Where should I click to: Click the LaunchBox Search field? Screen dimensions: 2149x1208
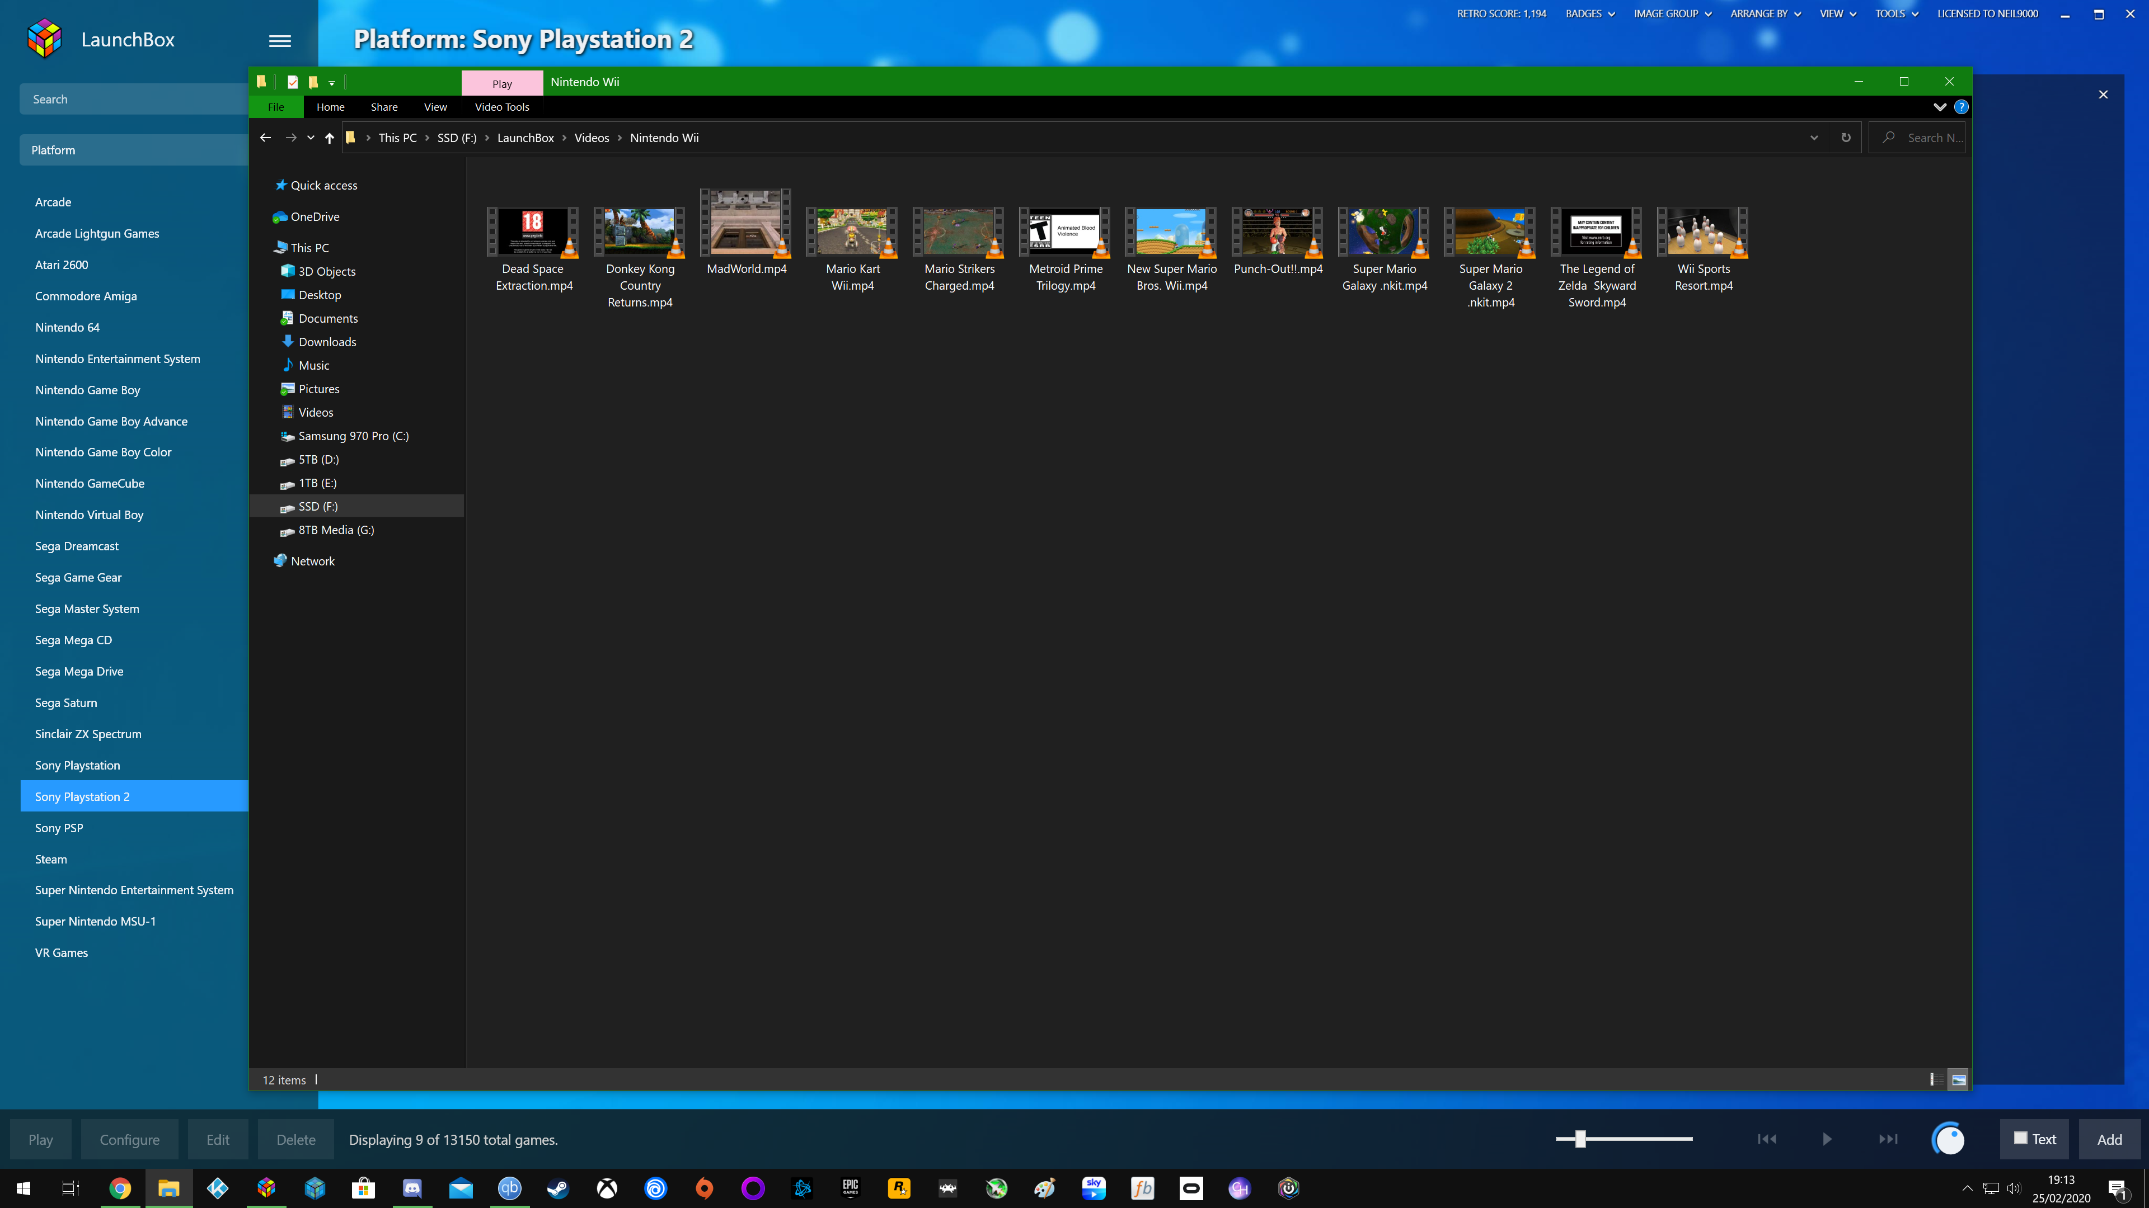(x=134, y=98)
